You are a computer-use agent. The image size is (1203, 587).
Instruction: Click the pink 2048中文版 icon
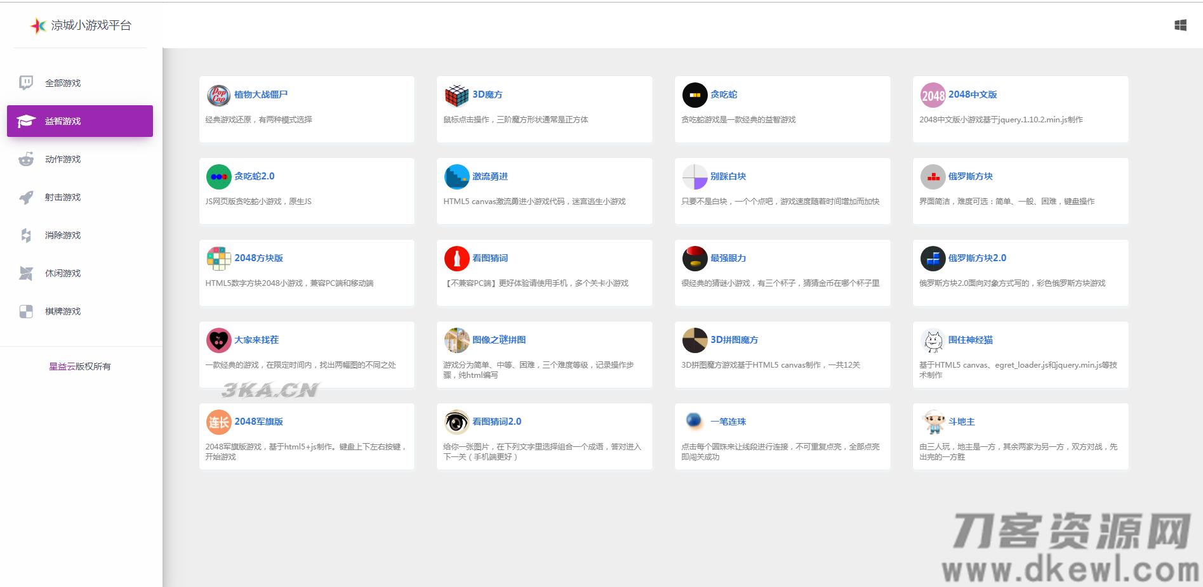click(x=933, y=95)
